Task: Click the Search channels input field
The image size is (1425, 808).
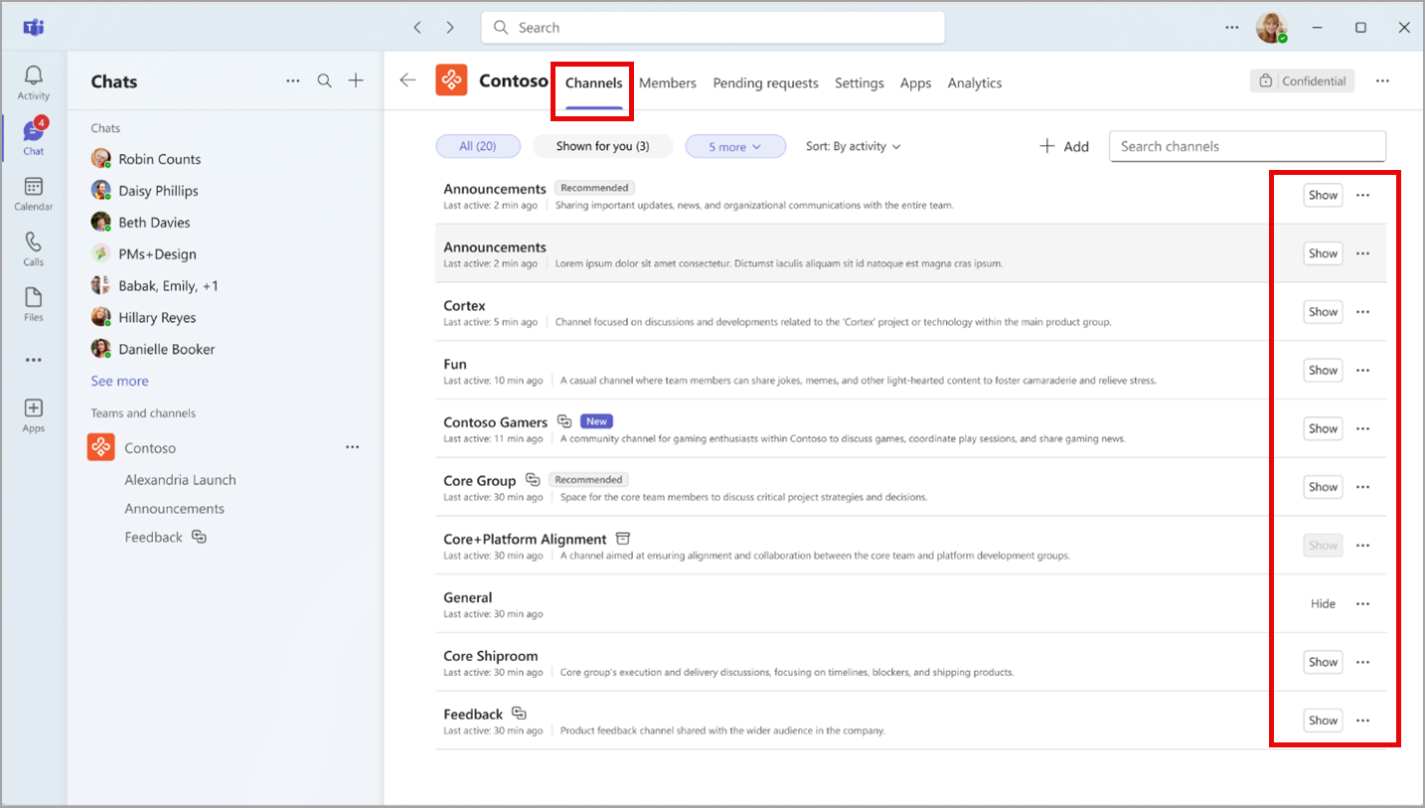Action: pyautogui.click(x=1246, y=146)
